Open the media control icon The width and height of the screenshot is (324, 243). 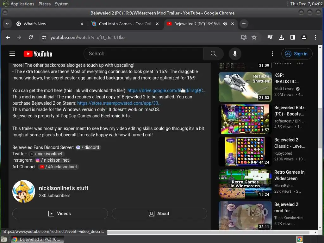(x=270, y=37)
